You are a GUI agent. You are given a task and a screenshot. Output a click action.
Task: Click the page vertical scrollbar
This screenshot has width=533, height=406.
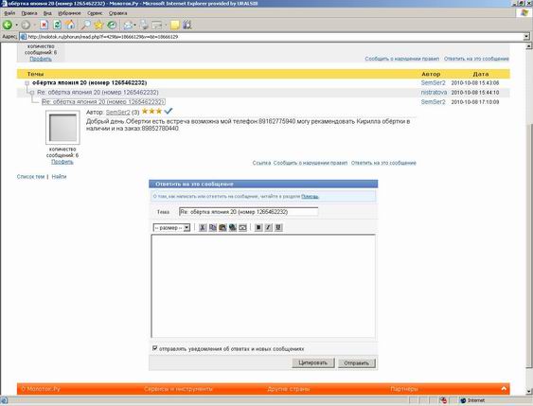point(529,220)
